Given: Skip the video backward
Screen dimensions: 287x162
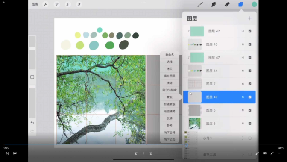Looking at the screenshot, I should coord(136,153).
